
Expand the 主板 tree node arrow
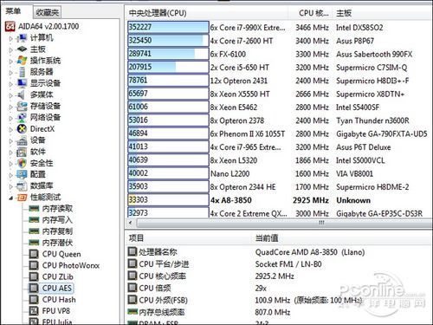click(x=11, y=49)
